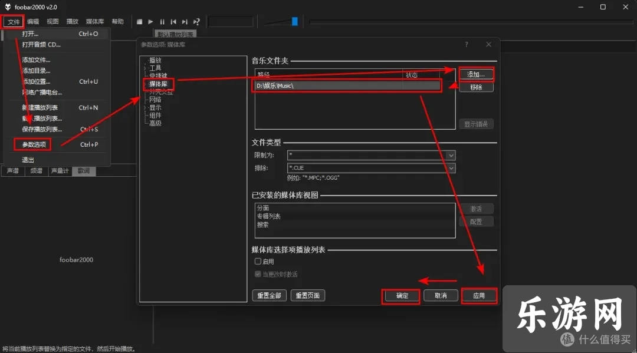This screenshot has height=353, width=637.
Task: Select the 默认播放列表 tab
Action: tap(176, 34)
